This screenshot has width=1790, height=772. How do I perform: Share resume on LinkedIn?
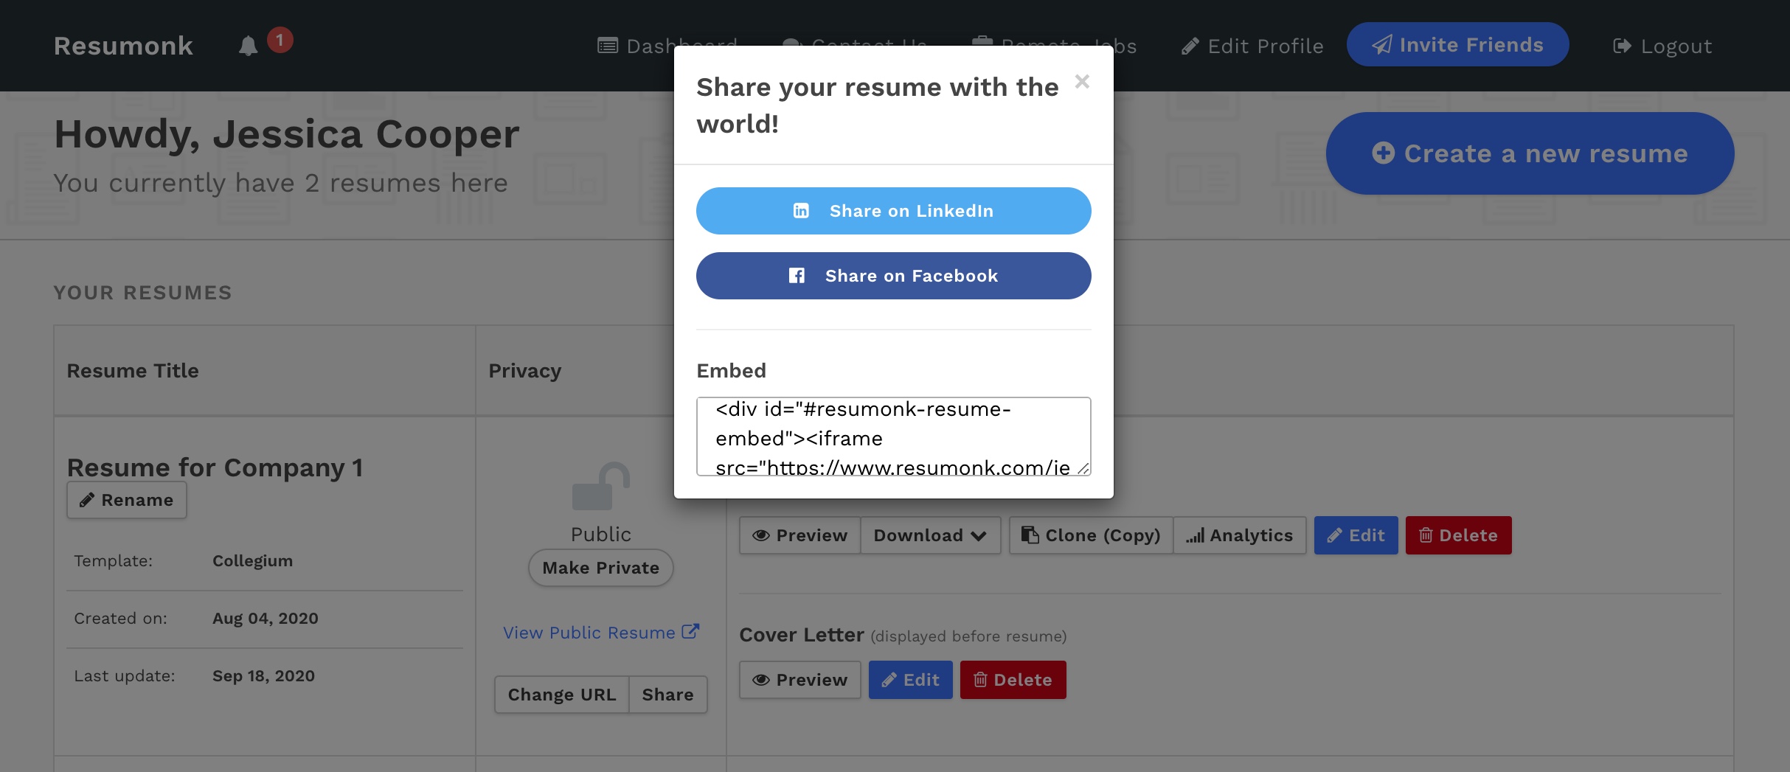click(893, 211)
